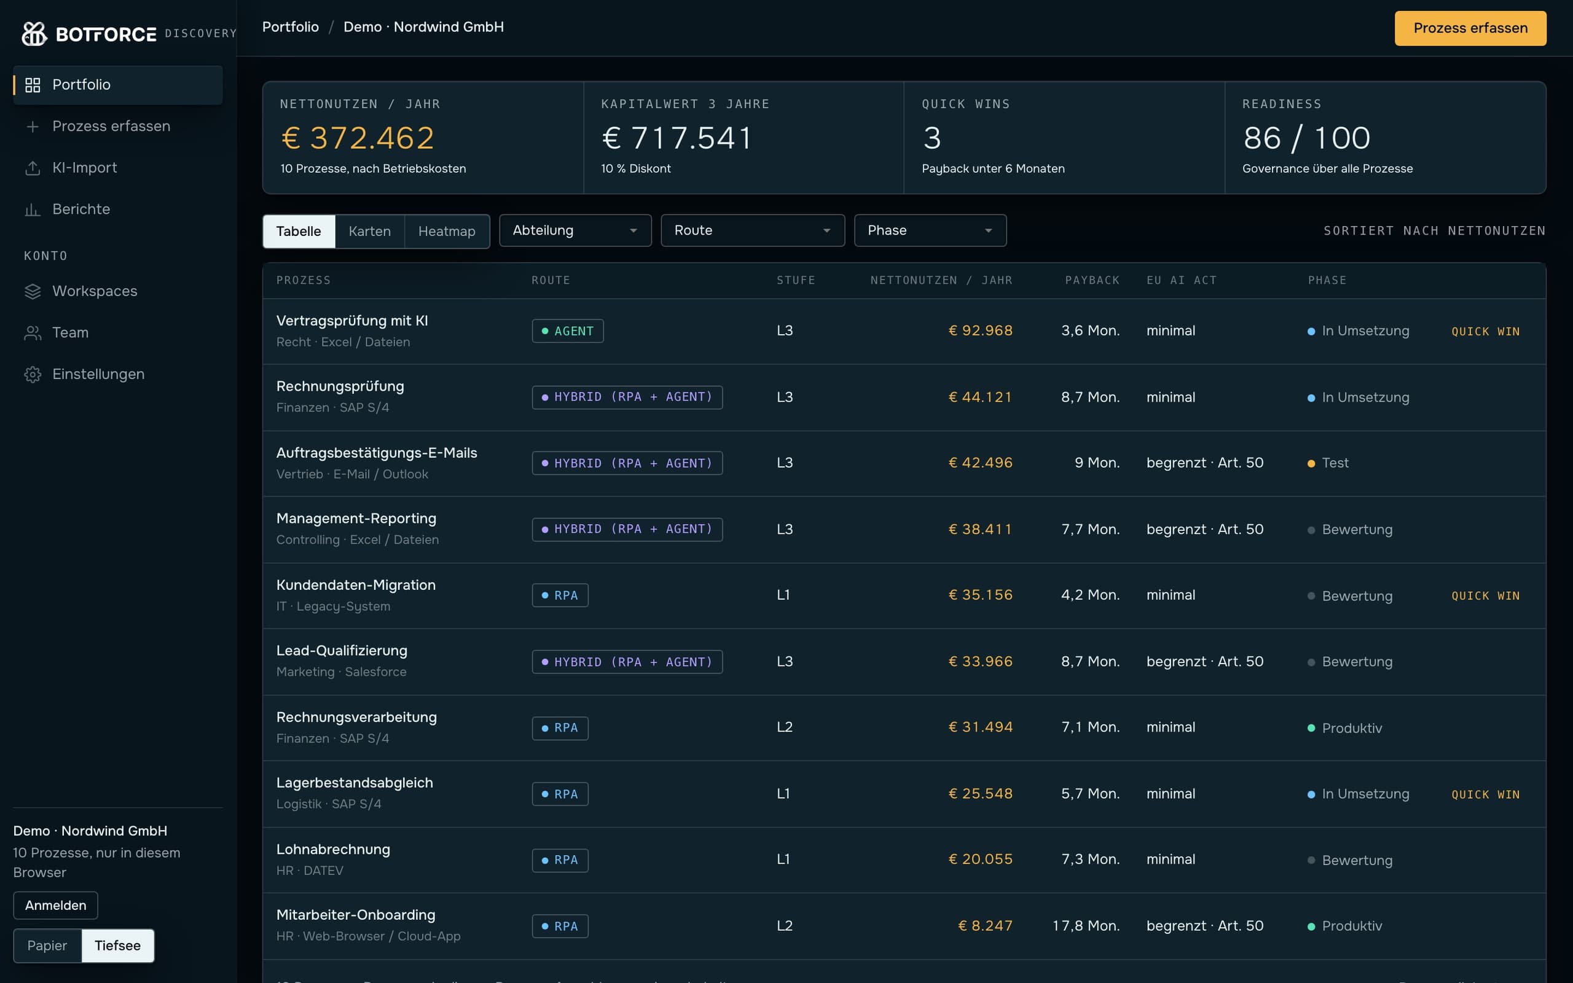Click the Nettonutzen / Jahr column header
This screenshot has width=1573, height=983.
941,280
